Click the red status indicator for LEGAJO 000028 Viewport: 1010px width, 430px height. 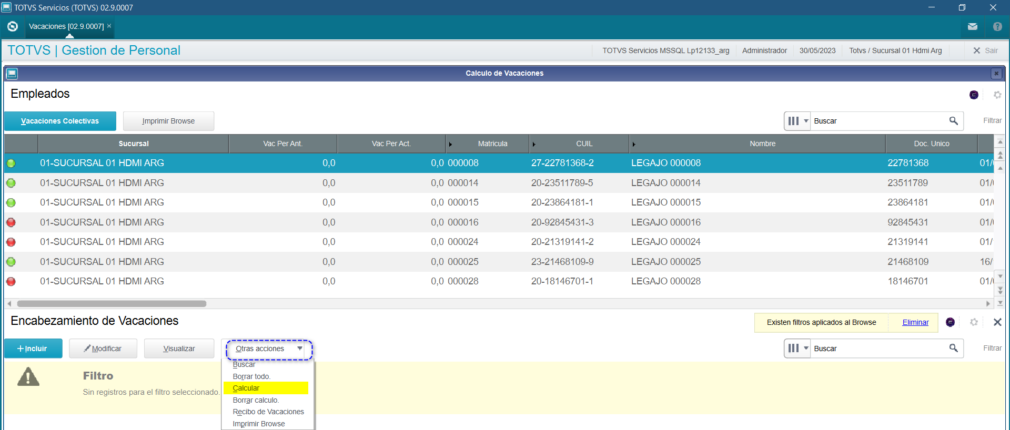click(11, 282)
